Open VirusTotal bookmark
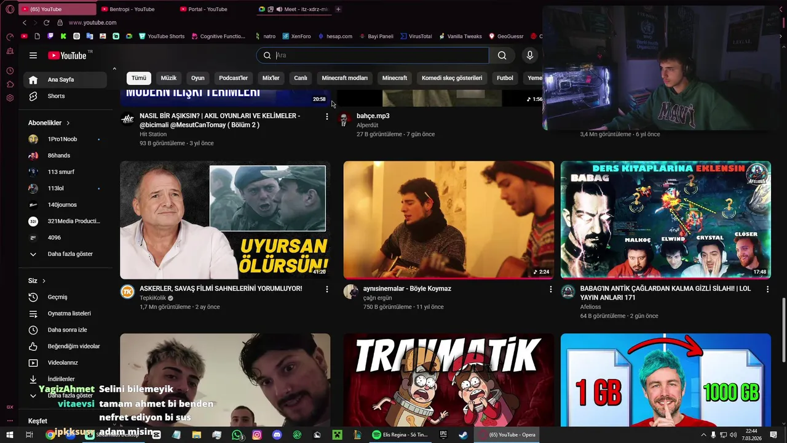The height and width of the screenshot is (443, 787). (416, 36)
